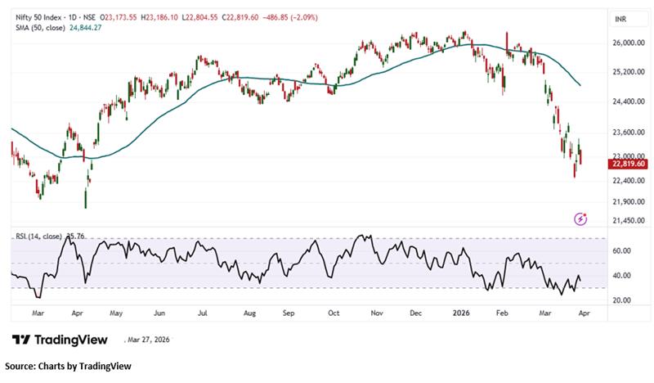Click the Oct marker on time axis
The image size is (654, 383).
pyautogui.click(x=333, y=313)
